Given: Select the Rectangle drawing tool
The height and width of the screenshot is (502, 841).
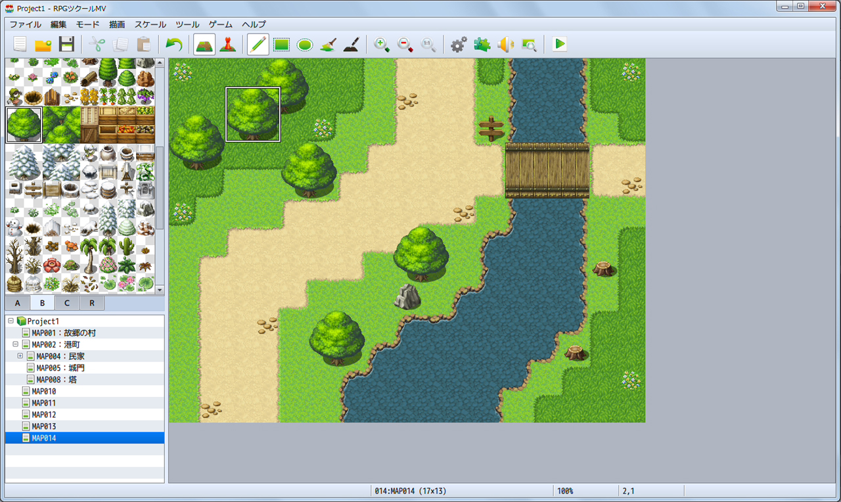Looking at the screenshot, I should tap(282, 44).
